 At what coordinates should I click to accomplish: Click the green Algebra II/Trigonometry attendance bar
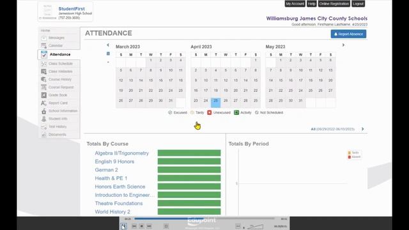point(189,153)
